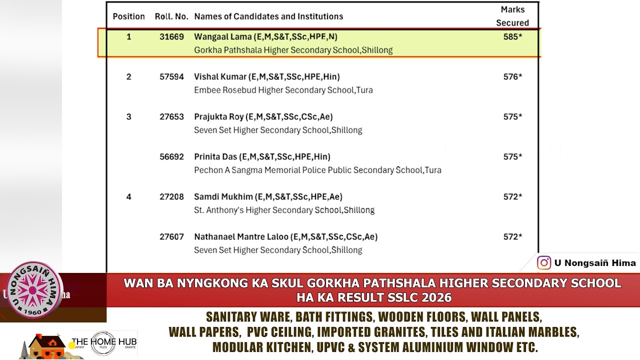
Task: Select 572* marks in Samdi Mukhim's row
Action: pyautogui.click(x=512, y=196)
